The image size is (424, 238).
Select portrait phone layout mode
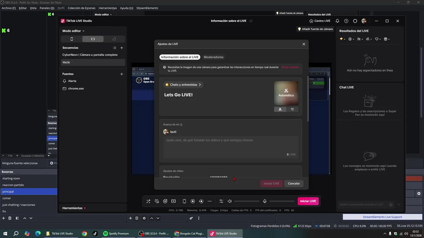pos(72,39)
